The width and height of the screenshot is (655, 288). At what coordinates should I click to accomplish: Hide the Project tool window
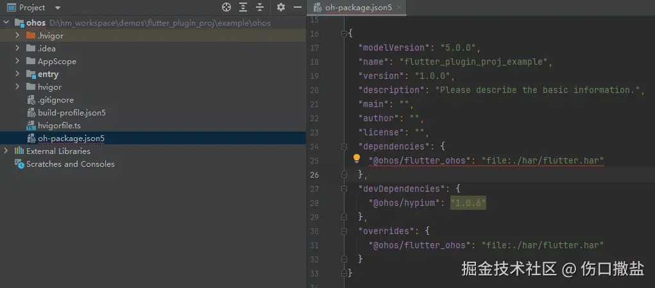(x=298, y=7)
